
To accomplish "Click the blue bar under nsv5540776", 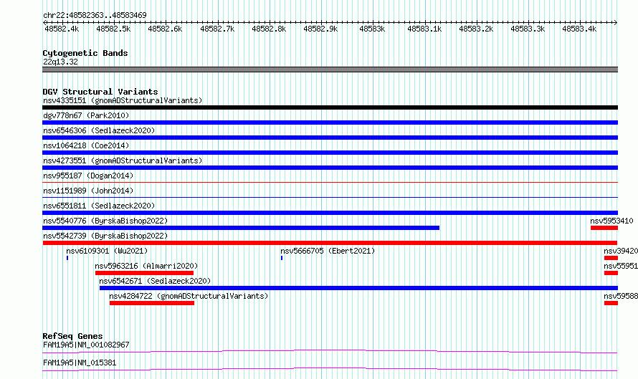I will (241, 228).
